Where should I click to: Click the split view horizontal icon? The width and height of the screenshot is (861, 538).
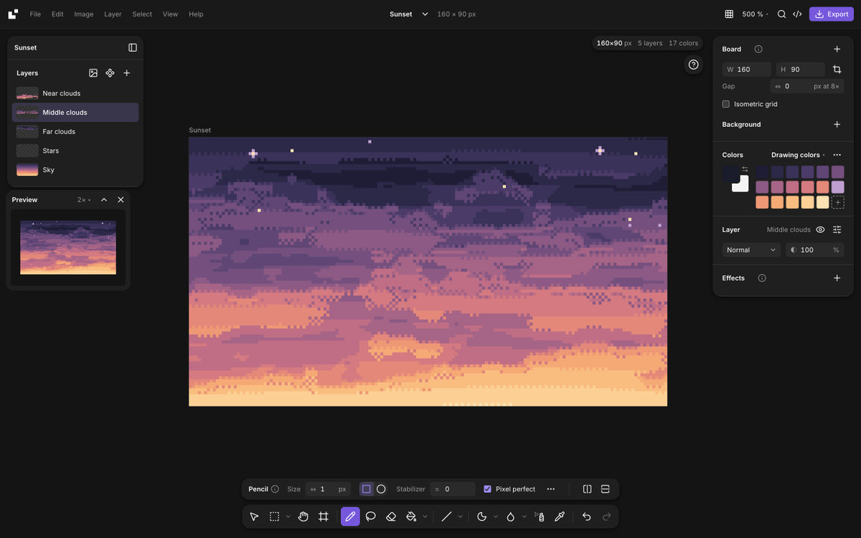(x=606, y=489)
